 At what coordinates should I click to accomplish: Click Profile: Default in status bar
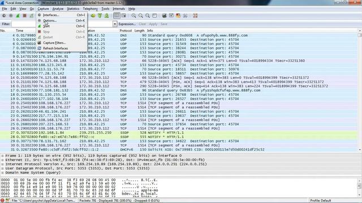point(321,201)
